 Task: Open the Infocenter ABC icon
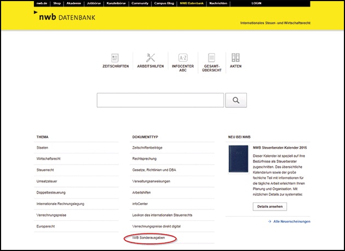click(183, 58)
